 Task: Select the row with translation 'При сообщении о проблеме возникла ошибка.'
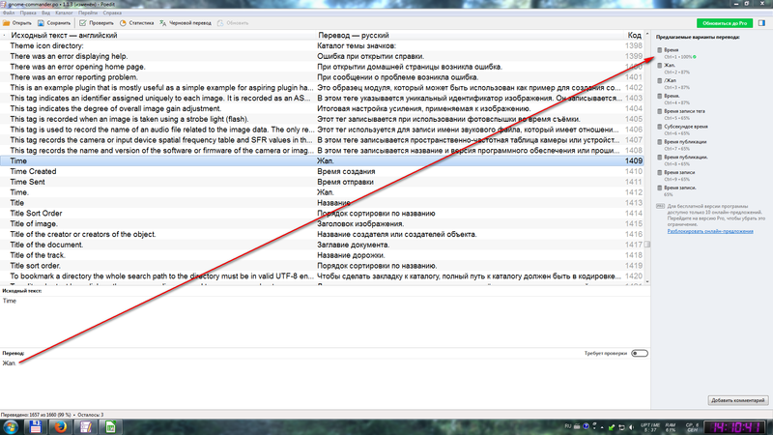click(323, 77)
